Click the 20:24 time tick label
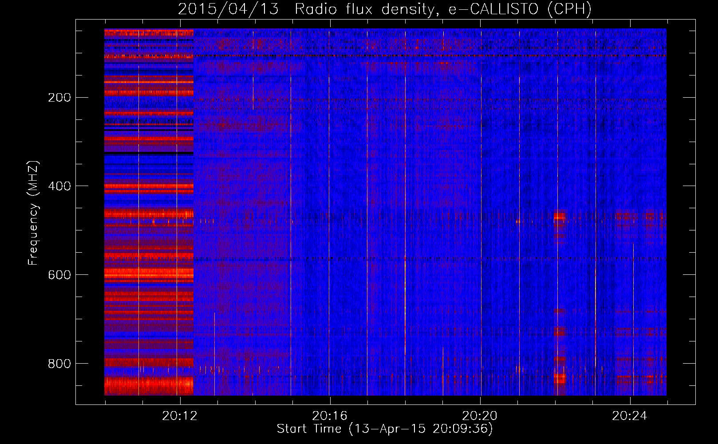Screen dimensions: 718x444 coord(630,416)
